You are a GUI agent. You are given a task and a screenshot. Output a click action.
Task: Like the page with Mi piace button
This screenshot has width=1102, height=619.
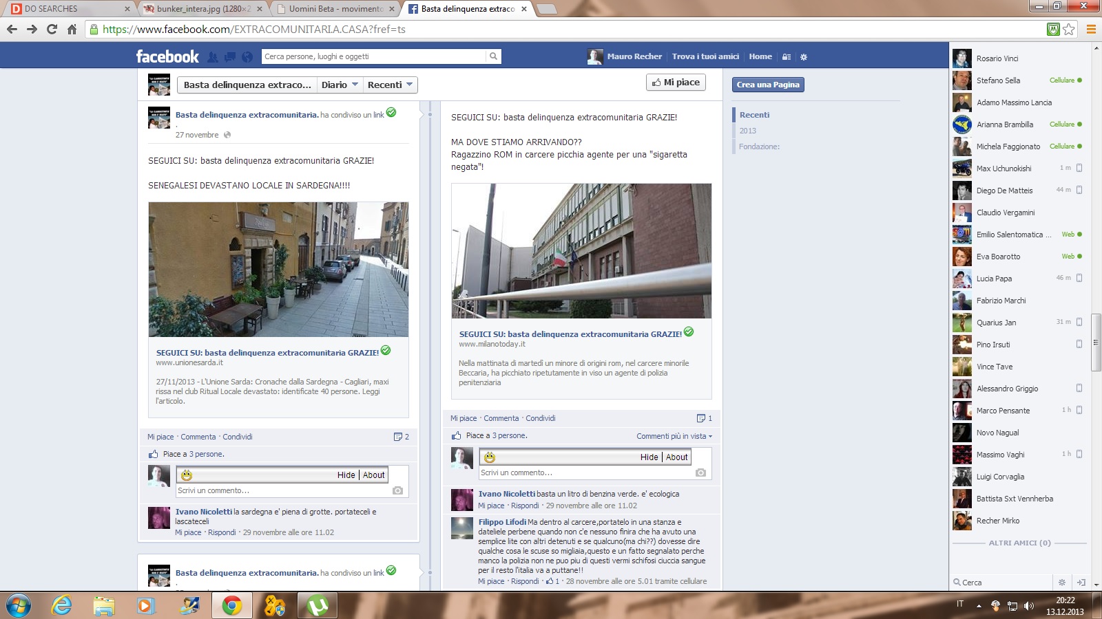tap(676, 83)
